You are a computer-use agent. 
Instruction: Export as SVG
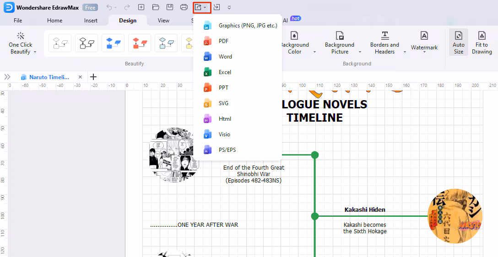[238, 103]
